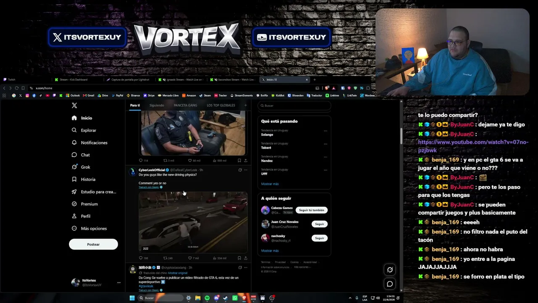Follow nachosky

click(319, 238)
